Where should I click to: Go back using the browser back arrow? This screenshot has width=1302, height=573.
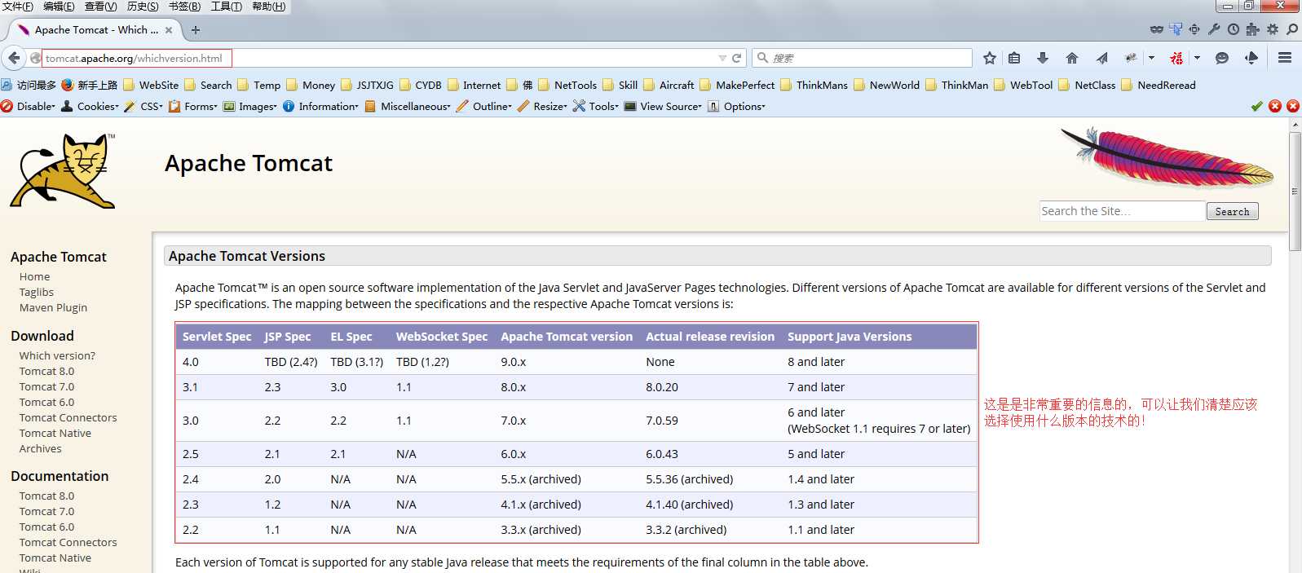pyautogui.click(x=14, y=58)
